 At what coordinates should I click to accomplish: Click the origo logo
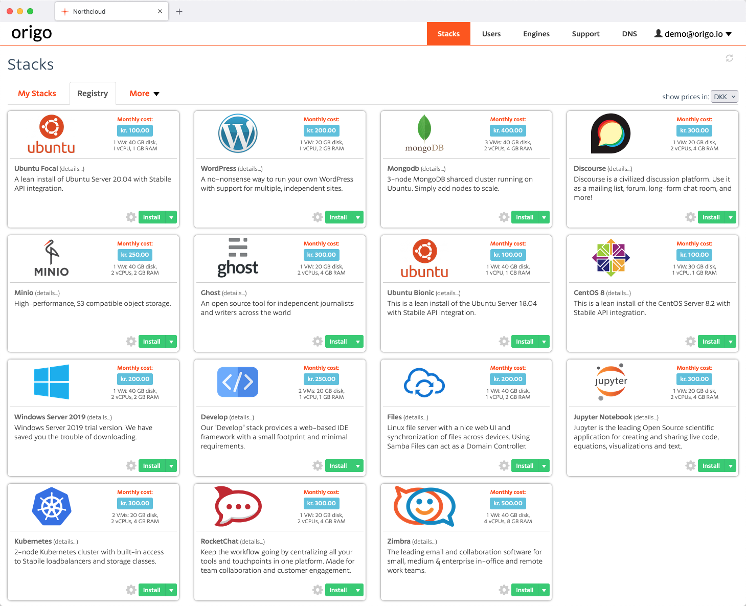pyautogui.click(x=32, y=33)
